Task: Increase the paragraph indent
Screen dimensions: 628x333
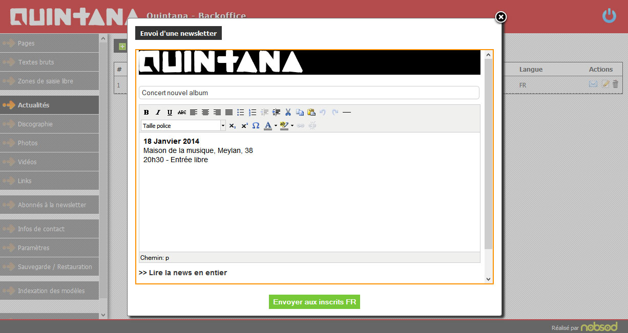Action: [276, 112]
